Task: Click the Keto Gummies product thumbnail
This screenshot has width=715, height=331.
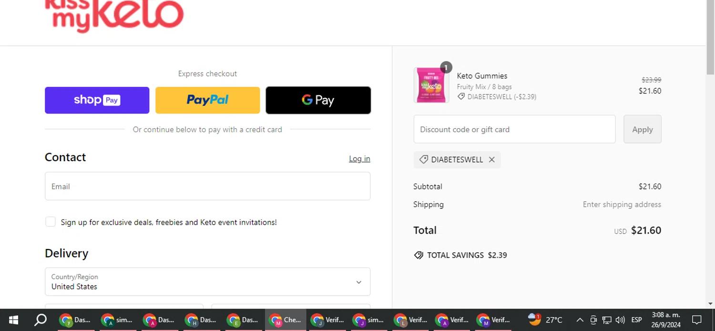Action: pyautogui.click(x=431, y=85)
